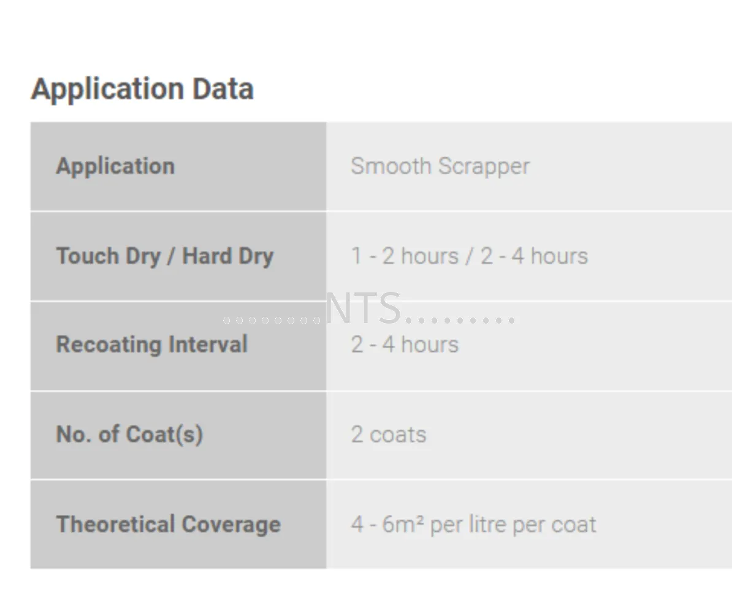
Task: Click the word Data in the heading
Action: coord(223,89)
